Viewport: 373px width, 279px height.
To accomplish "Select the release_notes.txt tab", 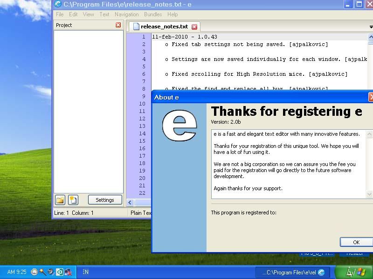I will coord(164,27).
